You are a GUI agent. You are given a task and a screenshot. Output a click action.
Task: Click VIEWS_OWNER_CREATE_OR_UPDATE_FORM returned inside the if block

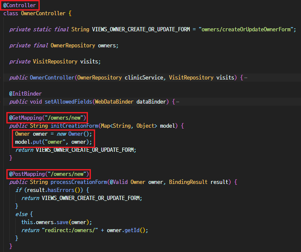click(x=90, y=198)
